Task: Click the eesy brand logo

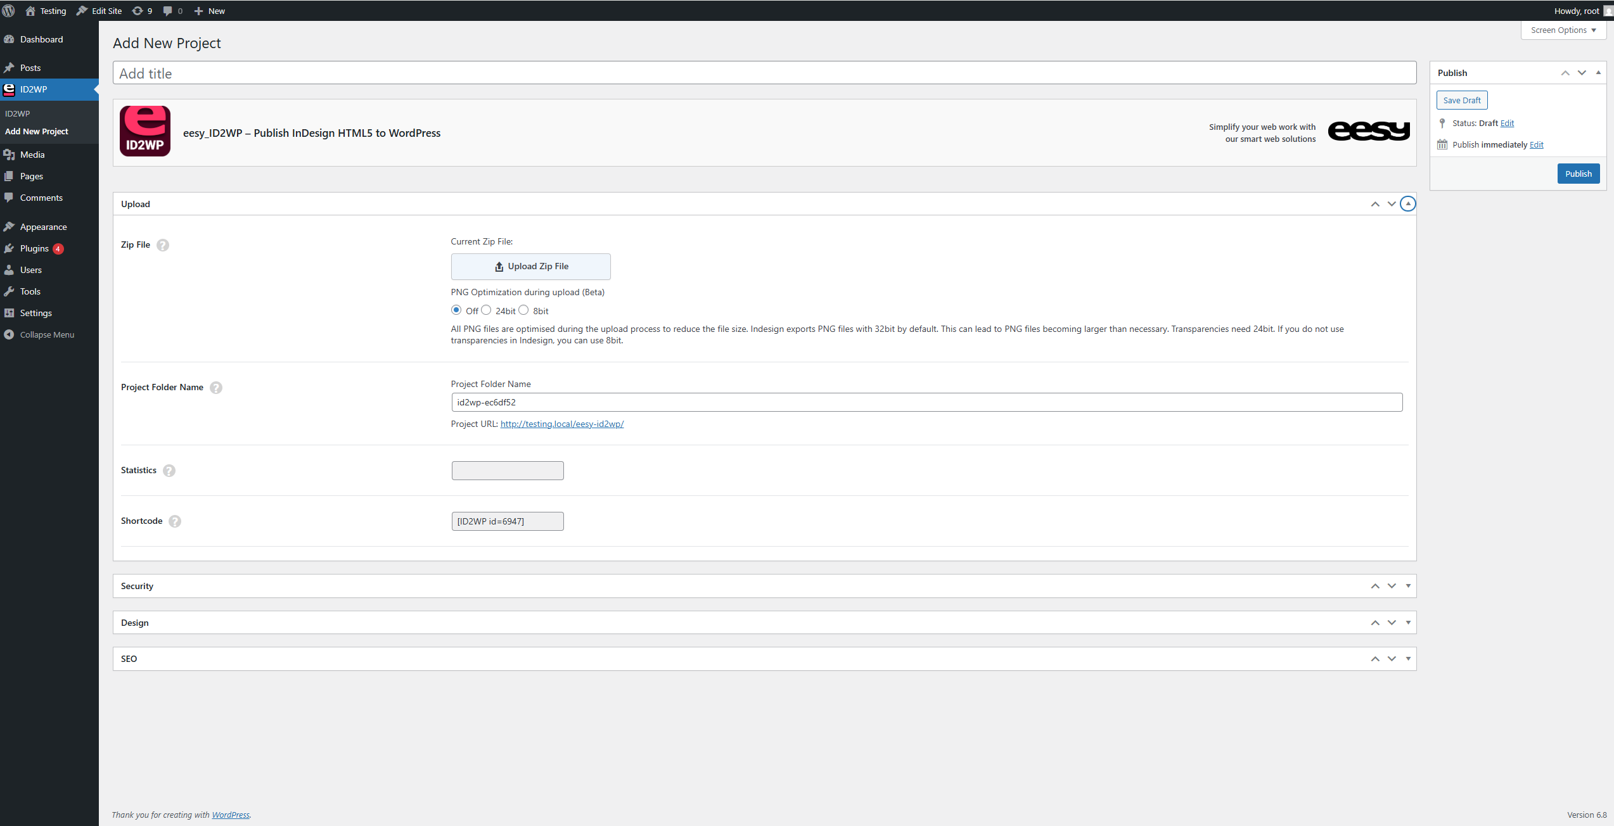Action: (1369, 131)
